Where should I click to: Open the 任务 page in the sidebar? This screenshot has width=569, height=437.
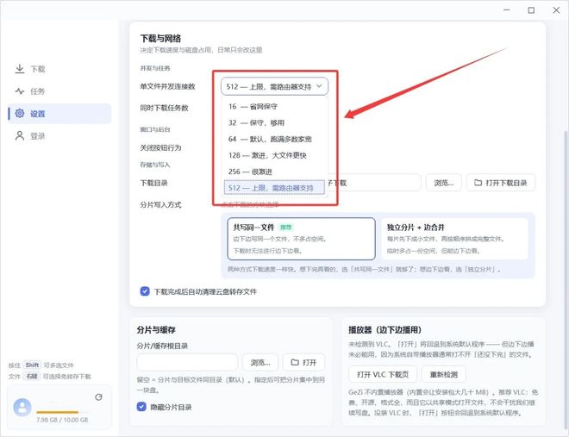pyautogui.click(x=59, y=91)
